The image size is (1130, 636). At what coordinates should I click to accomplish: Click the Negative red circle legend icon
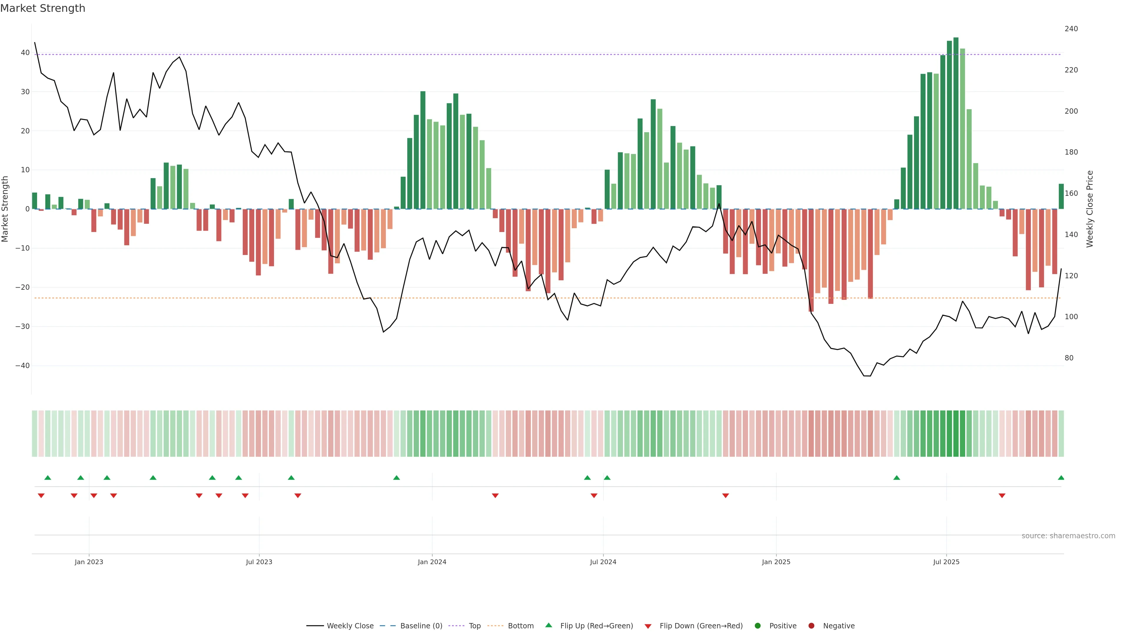(811, 625)
